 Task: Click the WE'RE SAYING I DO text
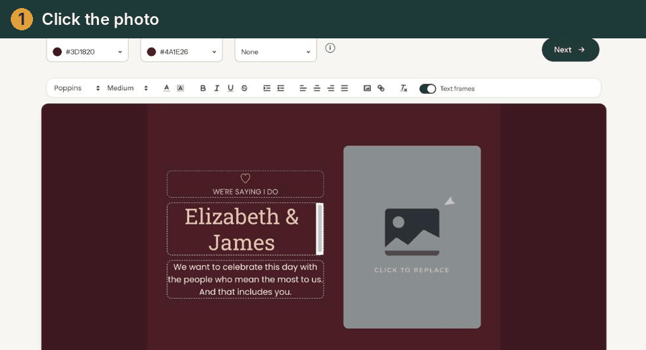(245, 192)
